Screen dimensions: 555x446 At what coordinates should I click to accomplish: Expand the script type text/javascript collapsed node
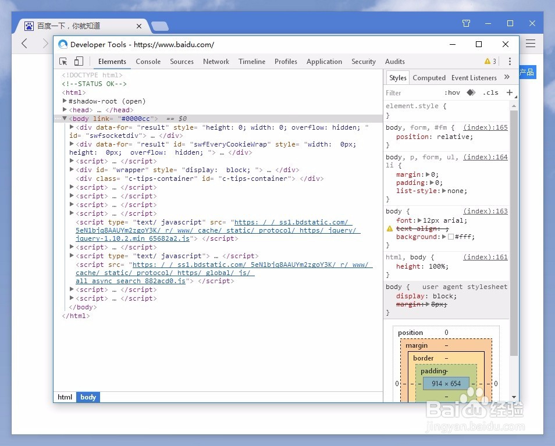(x=72, y=255)
